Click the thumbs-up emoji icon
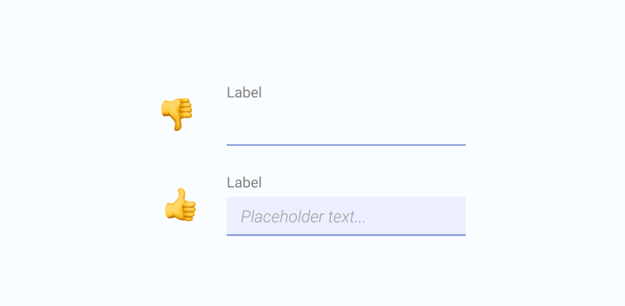Viewport: 625px width, 306px height. tap(180, 204)
